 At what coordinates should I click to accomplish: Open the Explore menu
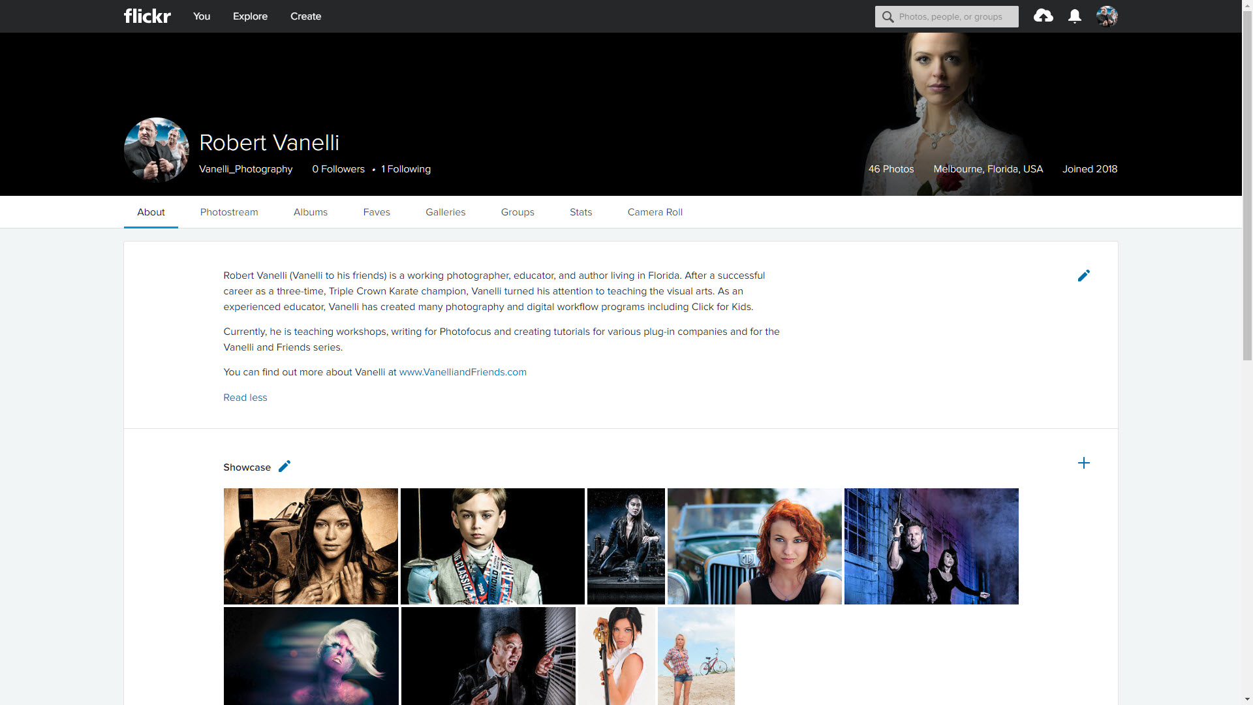(x=250, y=16)
